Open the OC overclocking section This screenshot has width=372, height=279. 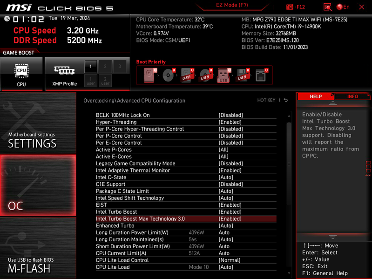pos(38,185)
